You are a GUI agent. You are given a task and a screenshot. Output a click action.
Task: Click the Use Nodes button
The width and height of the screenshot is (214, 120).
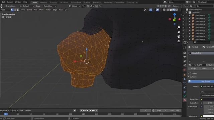201,81
